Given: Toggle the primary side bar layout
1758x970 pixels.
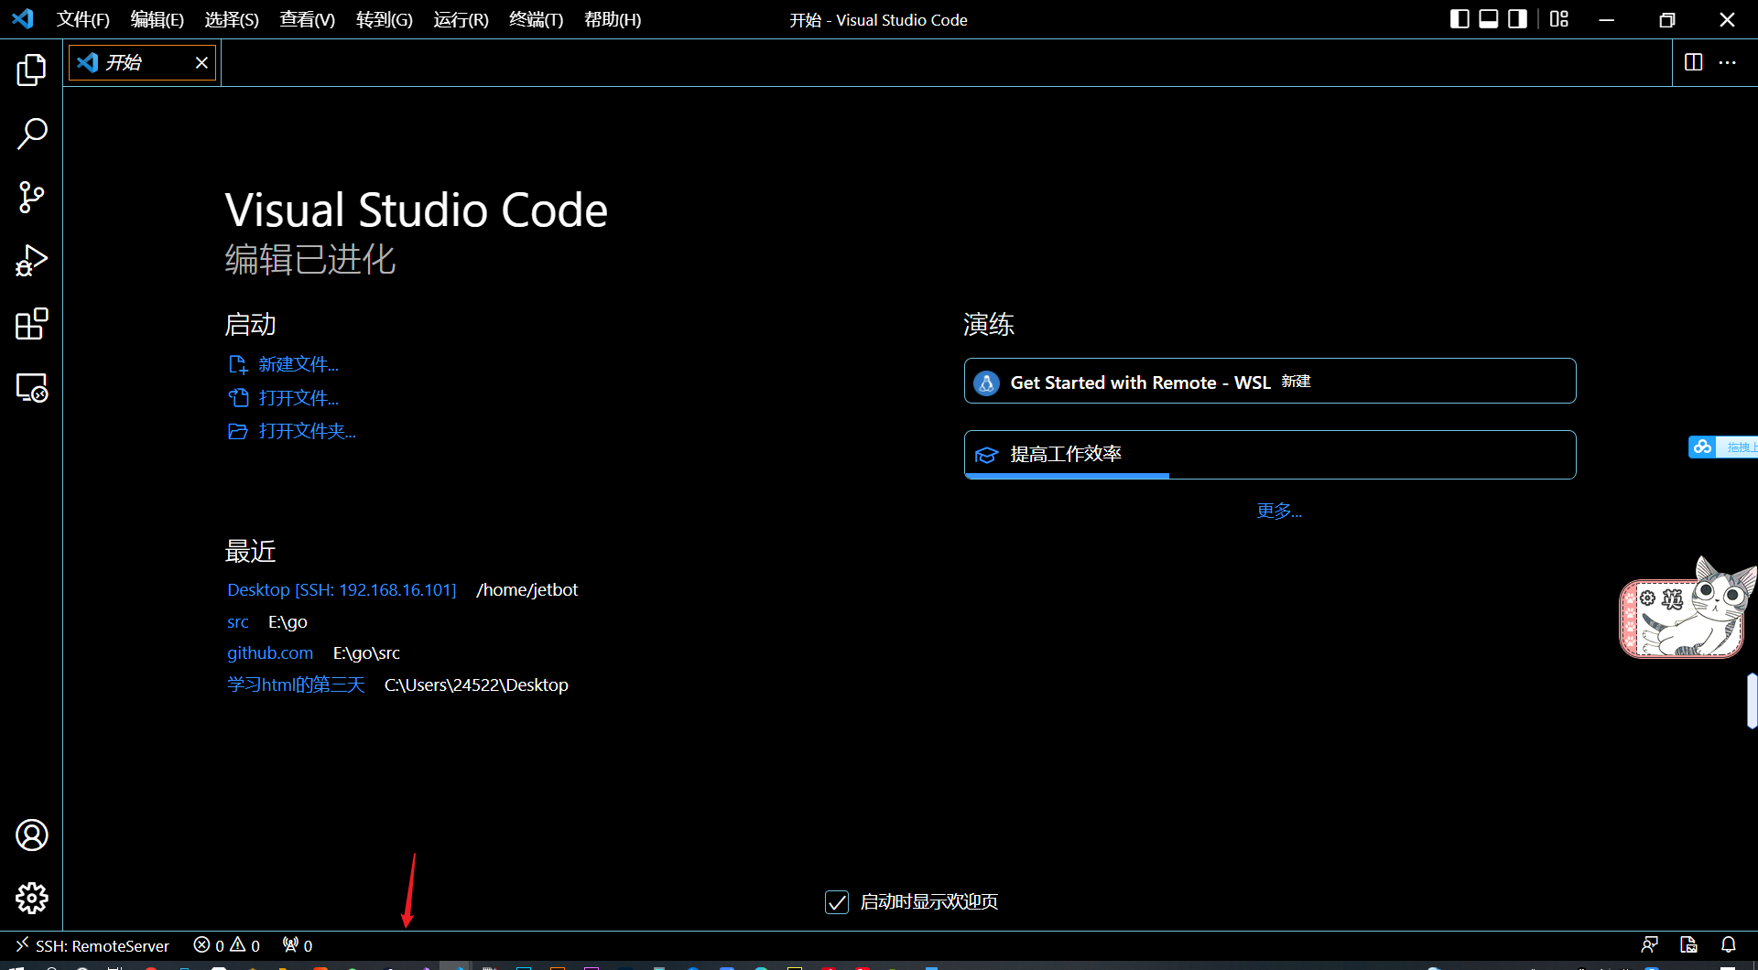Looking at the screenshot, I should (1460, 19).
